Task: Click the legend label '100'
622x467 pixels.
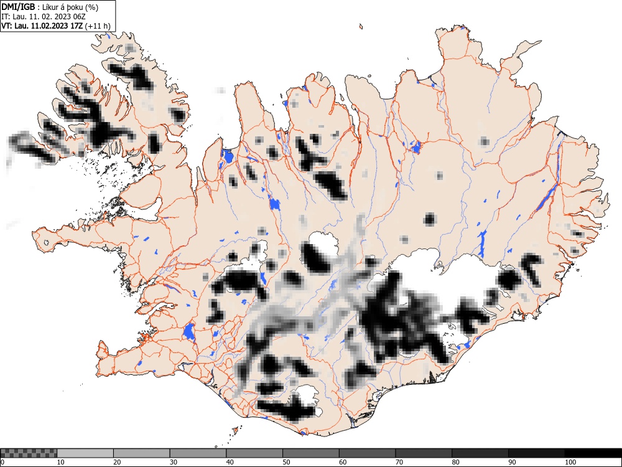Action: (570, 462)
